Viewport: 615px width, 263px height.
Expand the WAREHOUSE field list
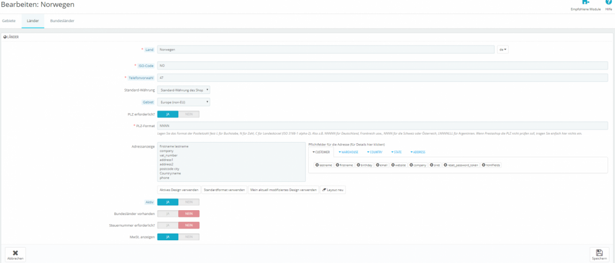(x=348, y=152)
